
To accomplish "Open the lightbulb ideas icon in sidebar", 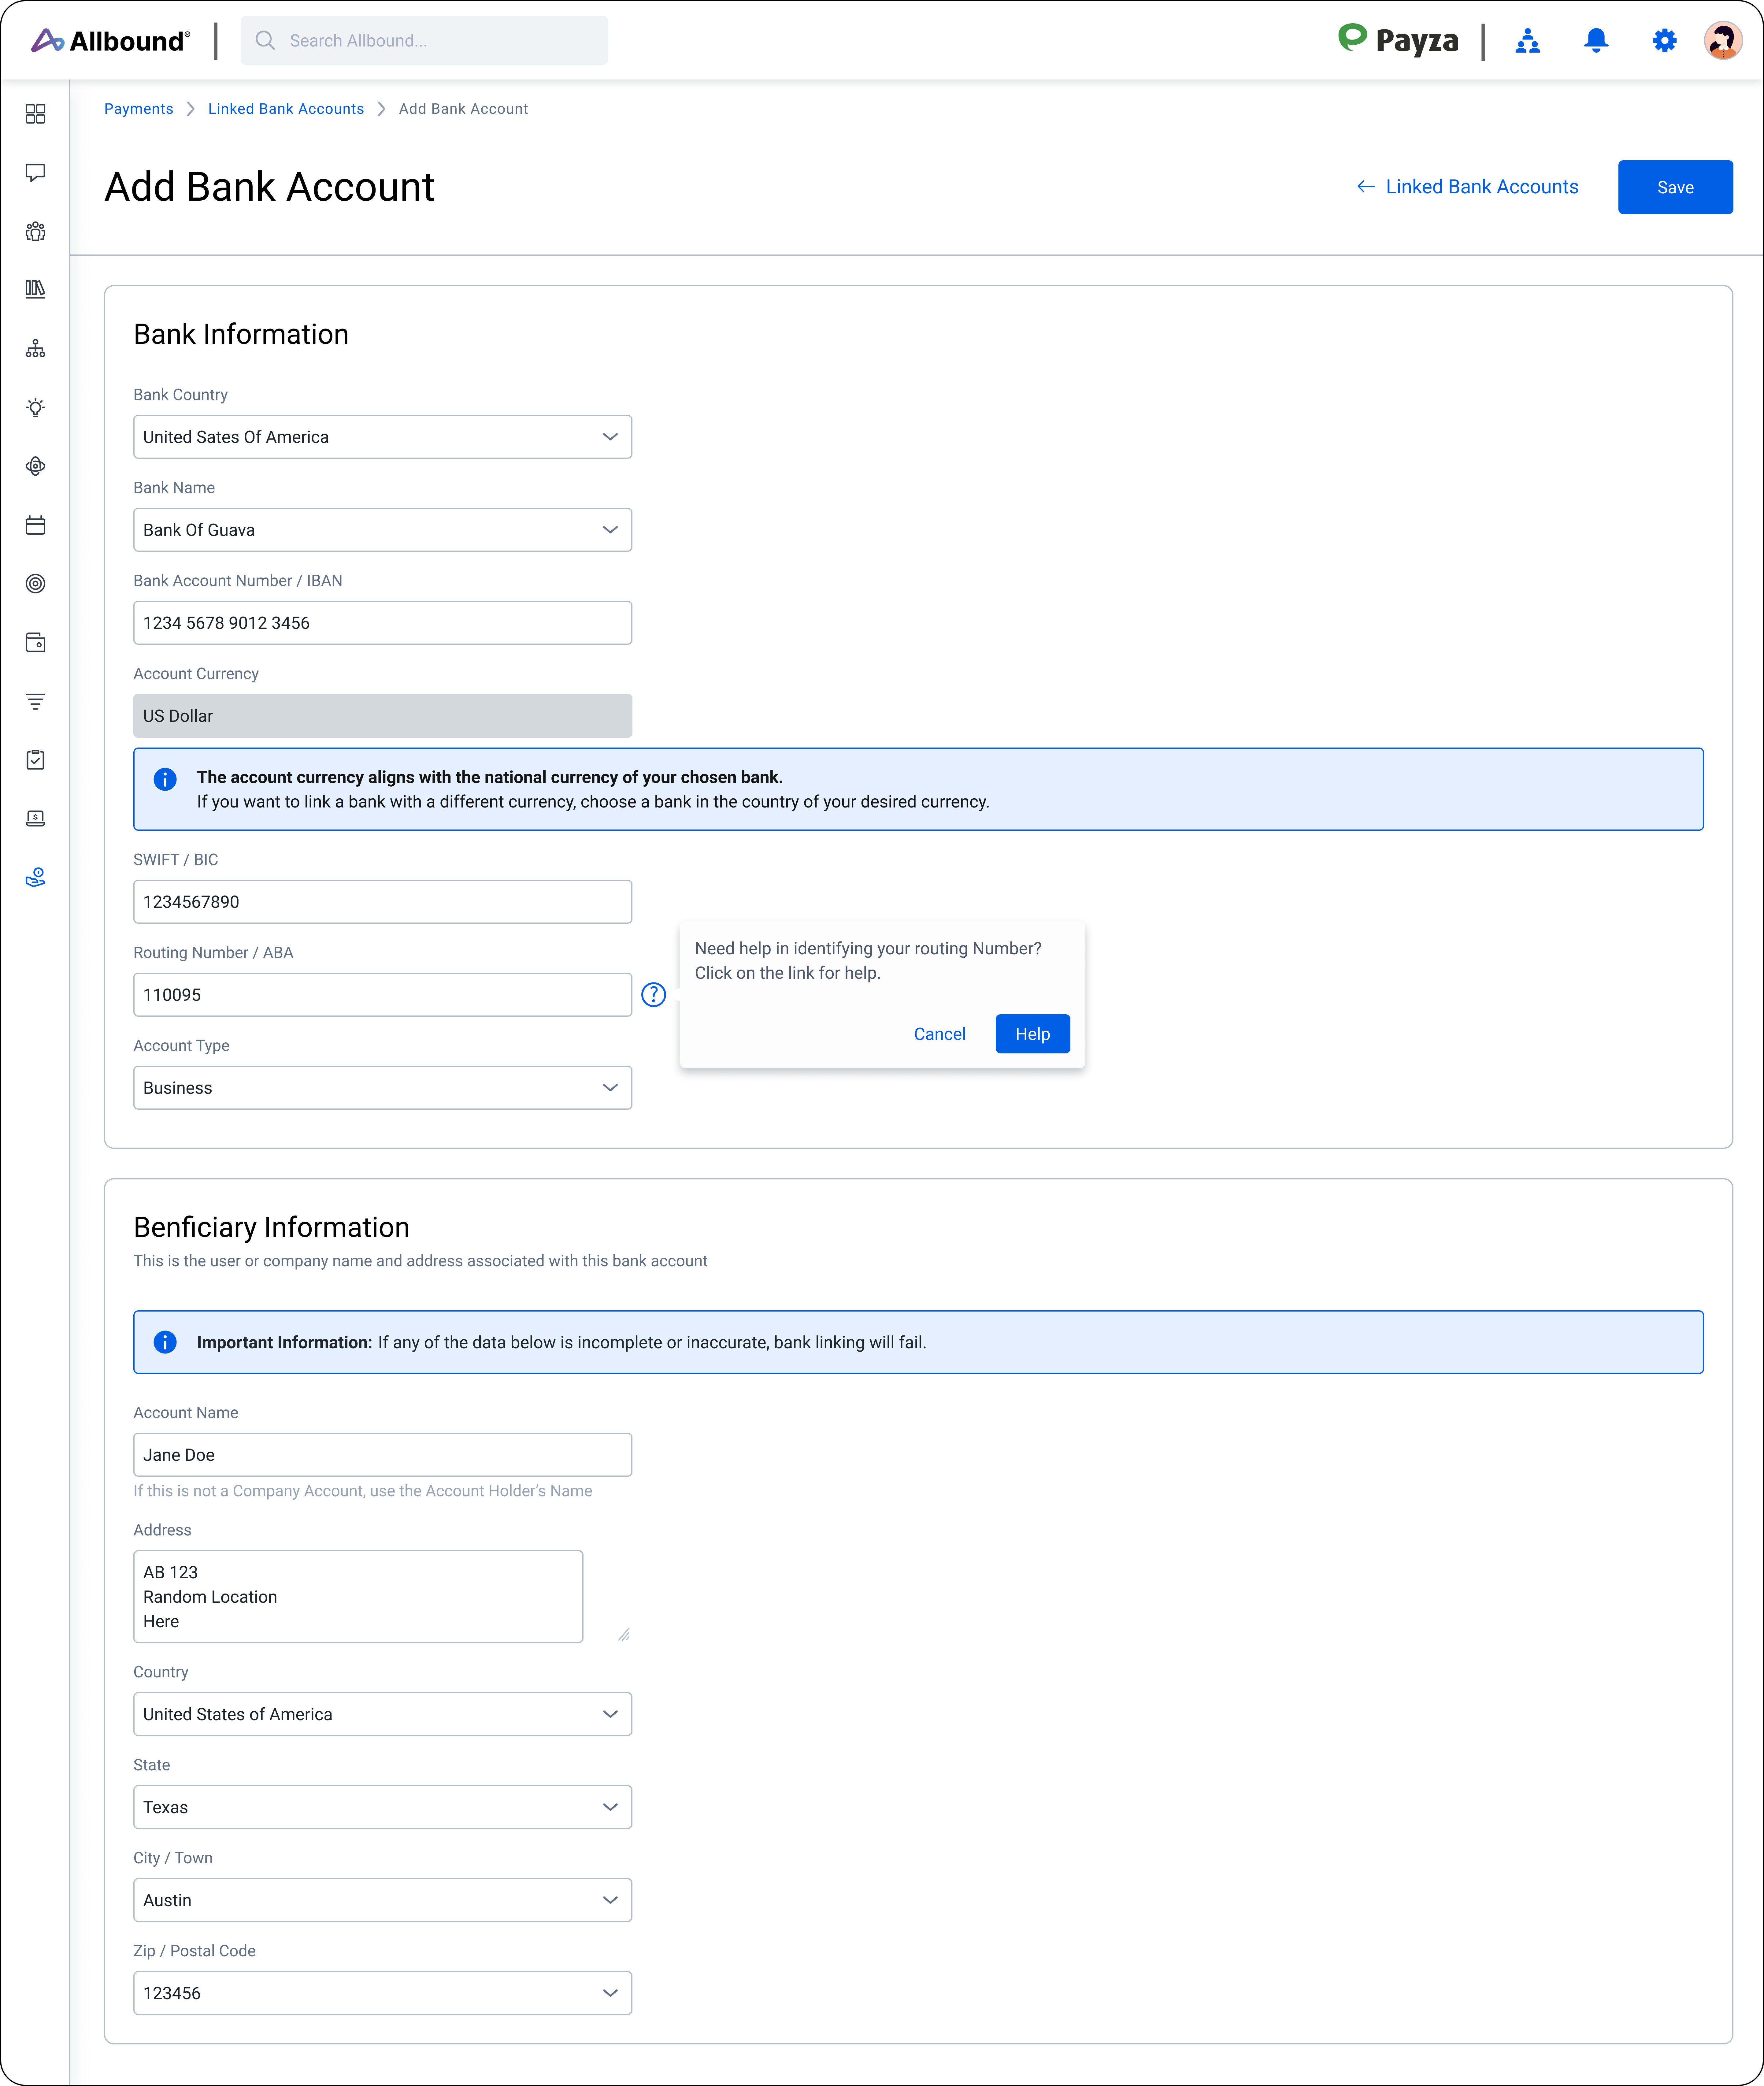I will tap(35, 407).
